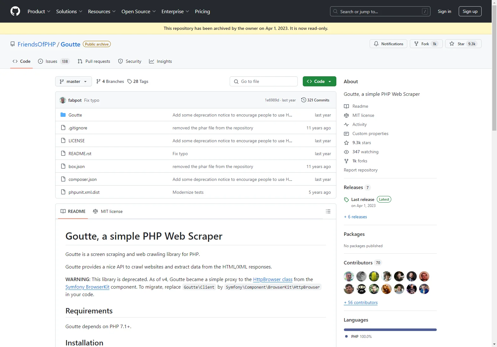The image size is (497, 347).
Task: Click the MIT license scales icon in About
Action: [346, 115]
